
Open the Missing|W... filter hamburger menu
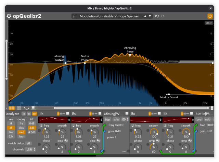(127, 114)
